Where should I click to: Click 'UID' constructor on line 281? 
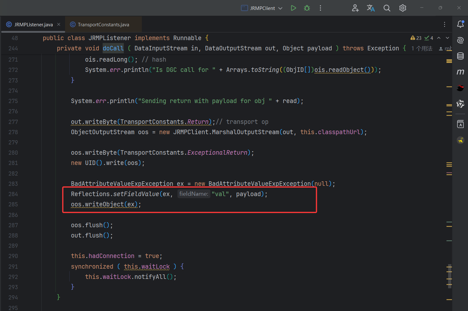(x=90, y=163)
